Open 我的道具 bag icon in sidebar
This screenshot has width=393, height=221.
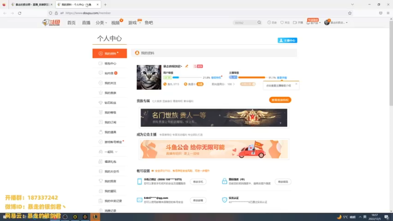coord(101,132)
